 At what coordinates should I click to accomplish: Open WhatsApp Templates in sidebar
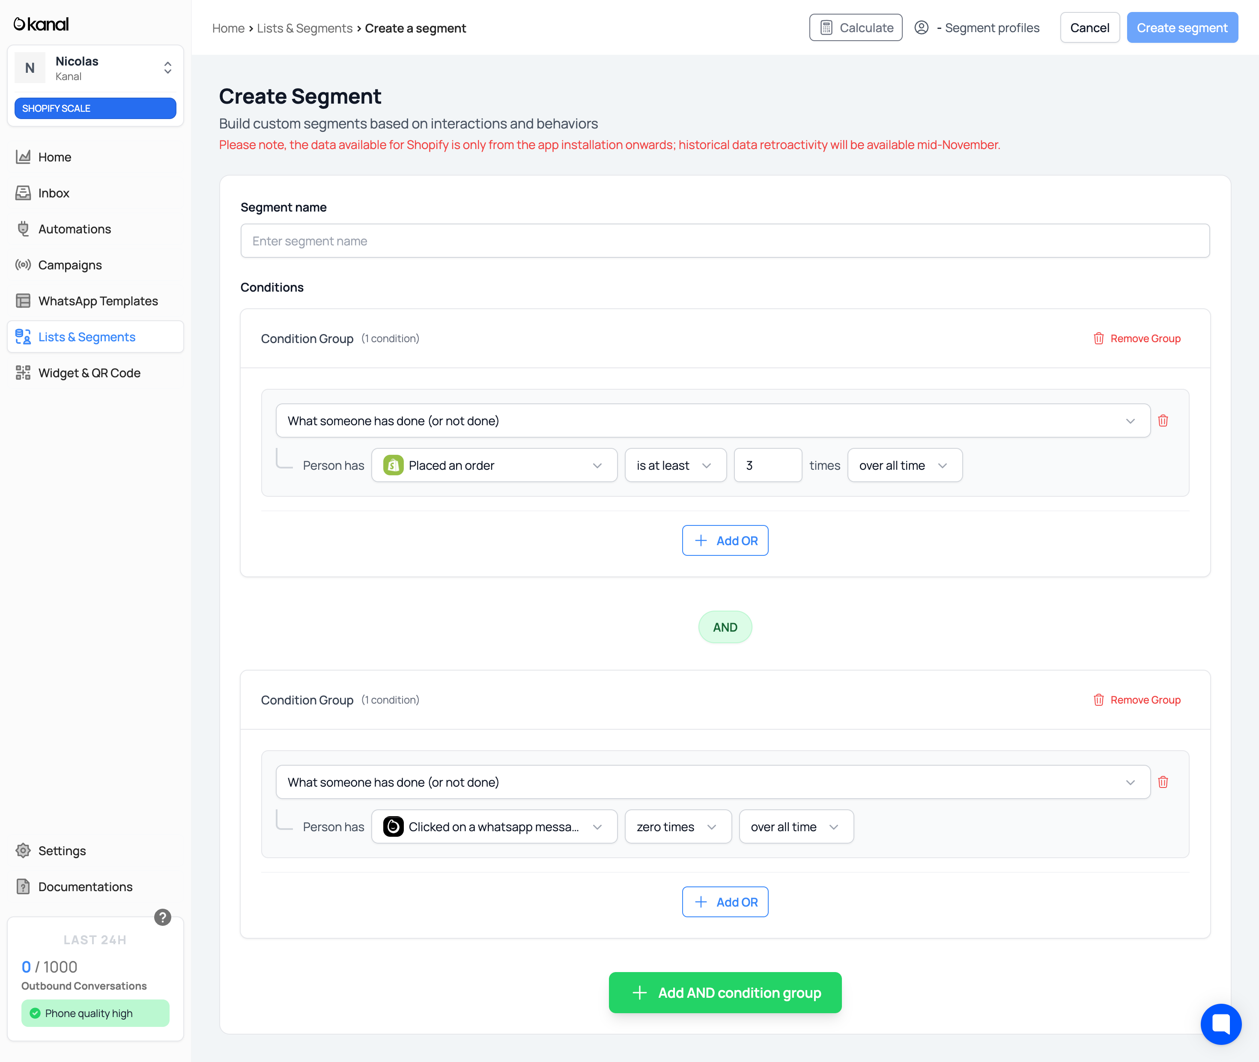98,301
